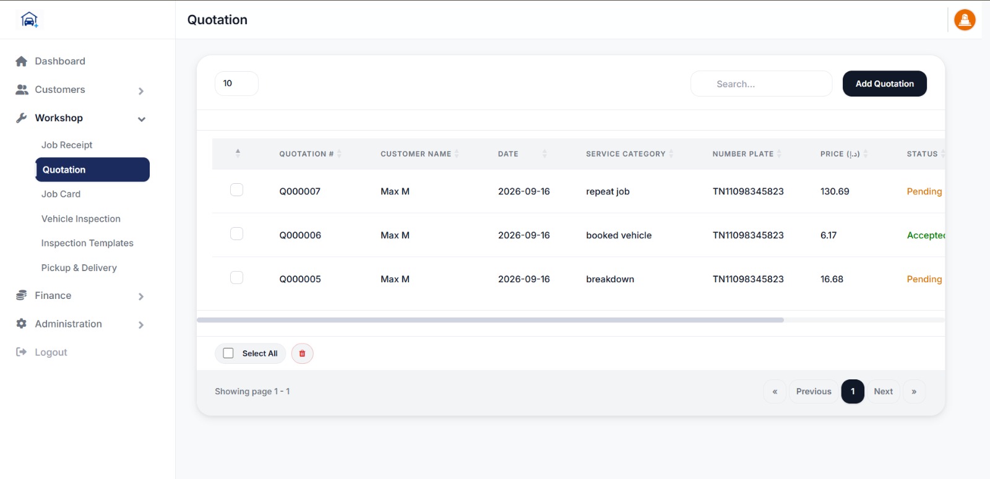Sort by Service Category column arrows
This screenshot has width=990, height=479.
(x=671, y=154)
